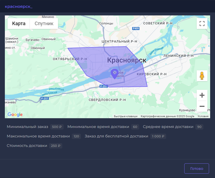This screenshot has width=215, height=178.
Task: Click the P-257 road shield near polygon
Action: pos(103,86)
